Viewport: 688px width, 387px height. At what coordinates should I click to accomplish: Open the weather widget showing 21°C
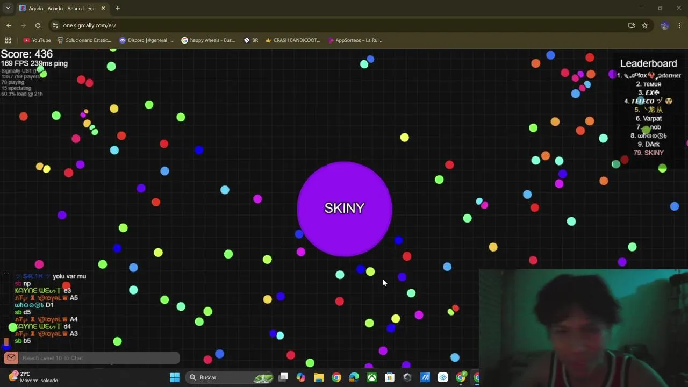(x=33, y=377)
